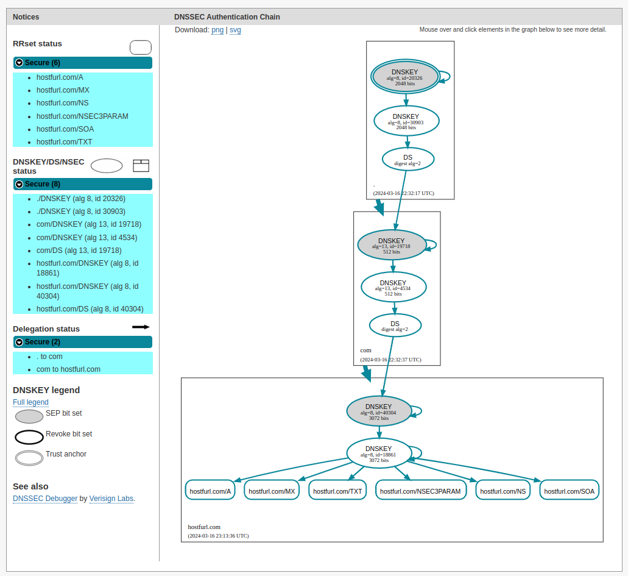628x576 pixels.
Task: Click the hostfurl.com/MX RRset node
Action: 272,491
